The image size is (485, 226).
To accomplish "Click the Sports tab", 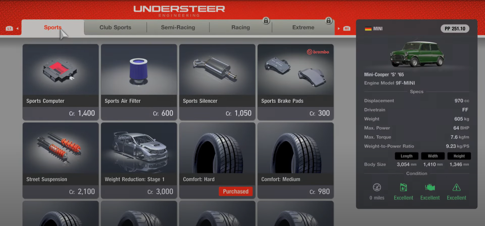I will [x=53, y=27].
